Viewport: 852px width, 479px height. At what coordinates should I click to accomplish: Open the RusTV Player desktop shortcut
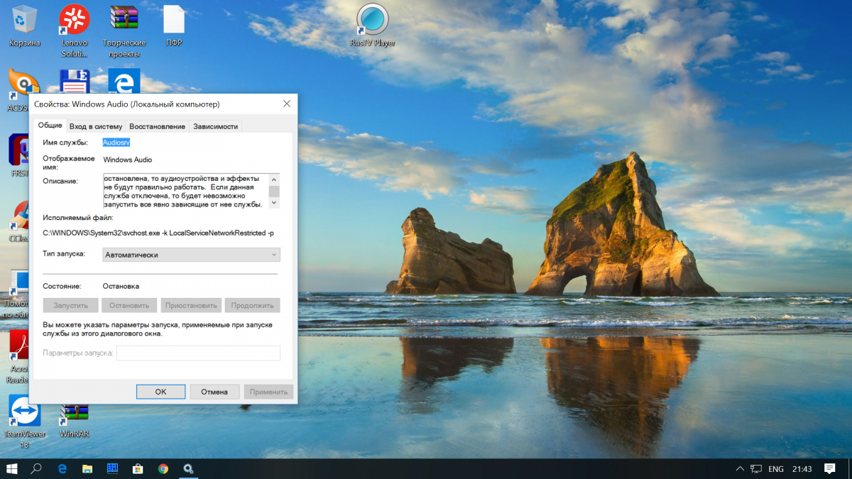[x=372, y=20]
